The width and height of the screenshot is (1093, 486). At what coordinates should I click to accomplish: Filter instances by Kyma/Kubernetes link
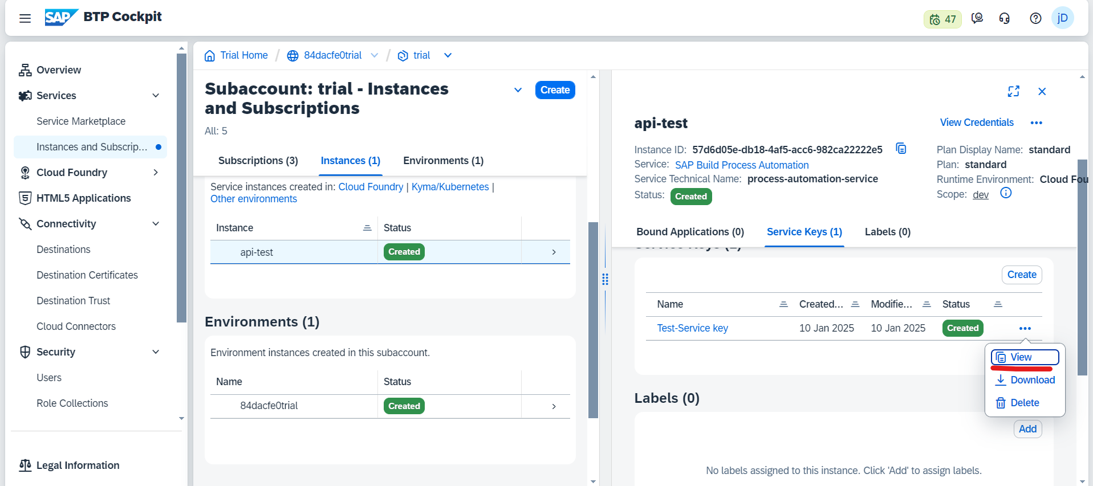point(450,187)
